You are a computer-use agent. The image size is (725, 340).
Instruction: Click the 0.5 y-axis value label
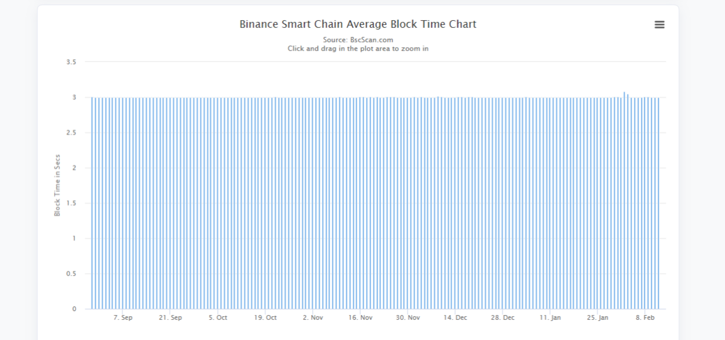71,274
